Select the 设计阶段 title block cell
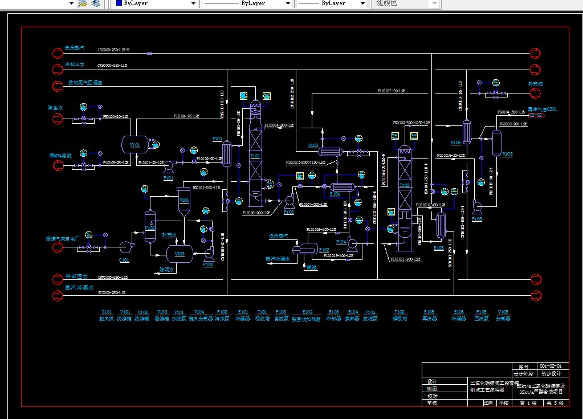 [524, 373]
